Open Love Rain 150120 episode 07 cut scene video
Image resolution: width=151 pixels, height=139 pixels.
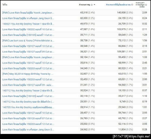point(28,118)
